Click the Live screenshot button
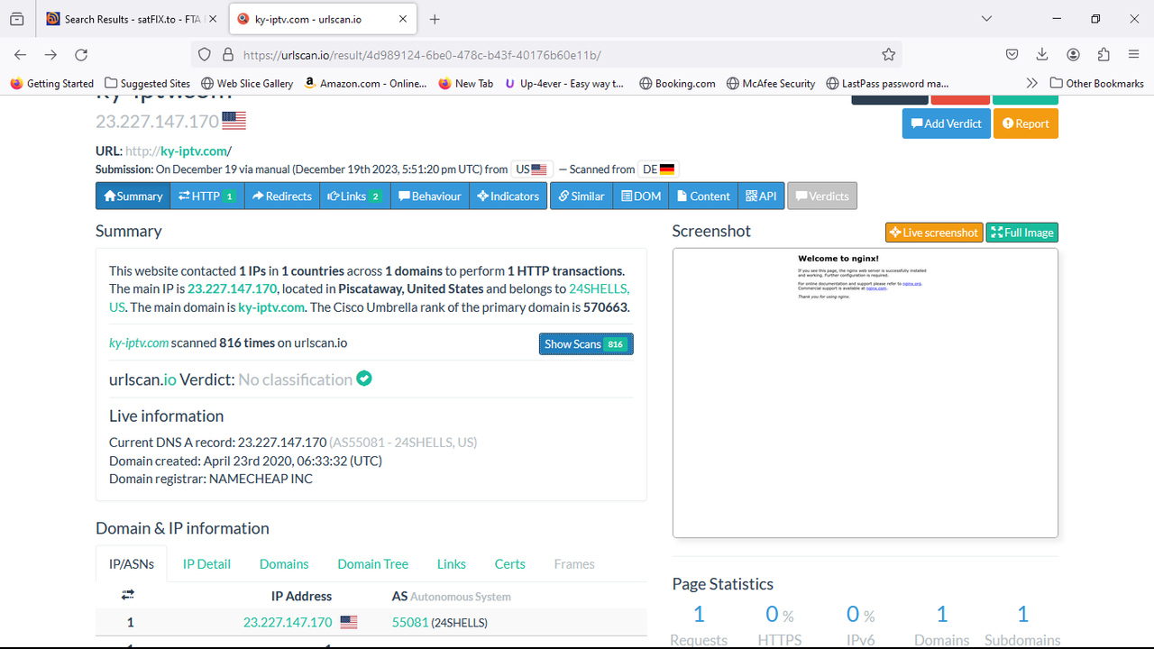 click(934, 233)
